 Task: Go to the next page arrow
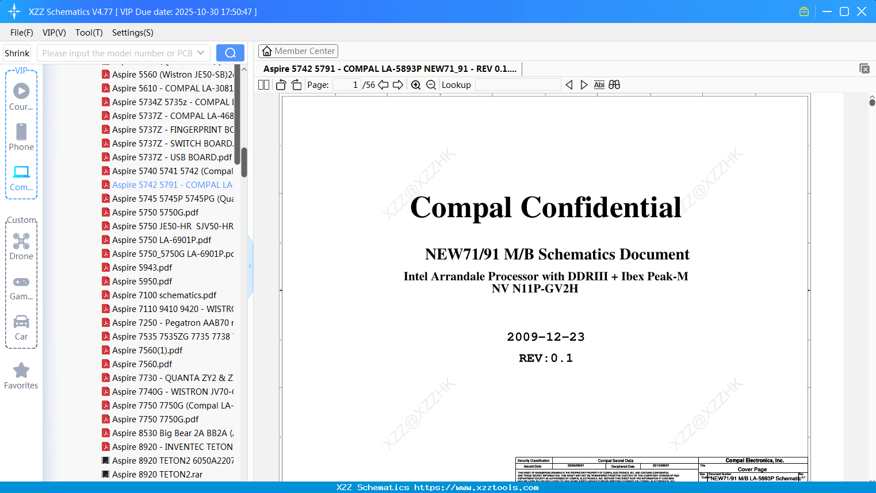tap(398, 85)
